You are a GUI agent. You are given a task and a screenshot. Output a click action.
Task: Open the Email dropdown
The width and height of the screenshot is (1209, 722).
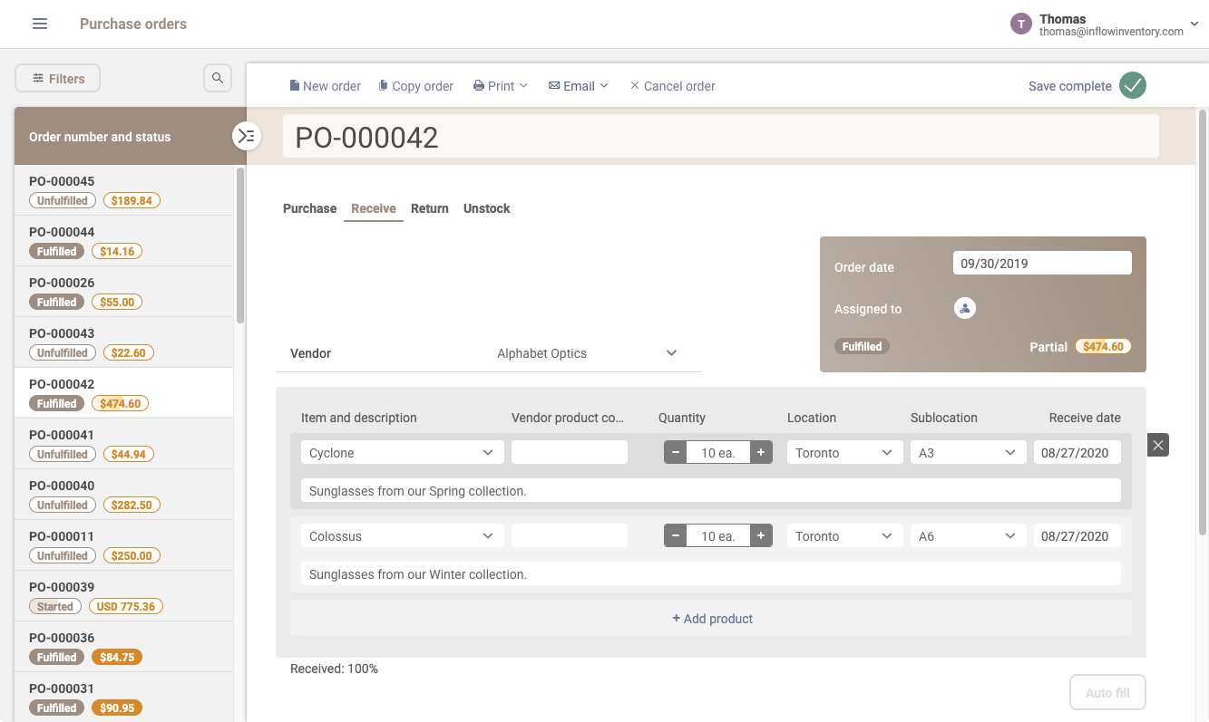tap(578, 86)
